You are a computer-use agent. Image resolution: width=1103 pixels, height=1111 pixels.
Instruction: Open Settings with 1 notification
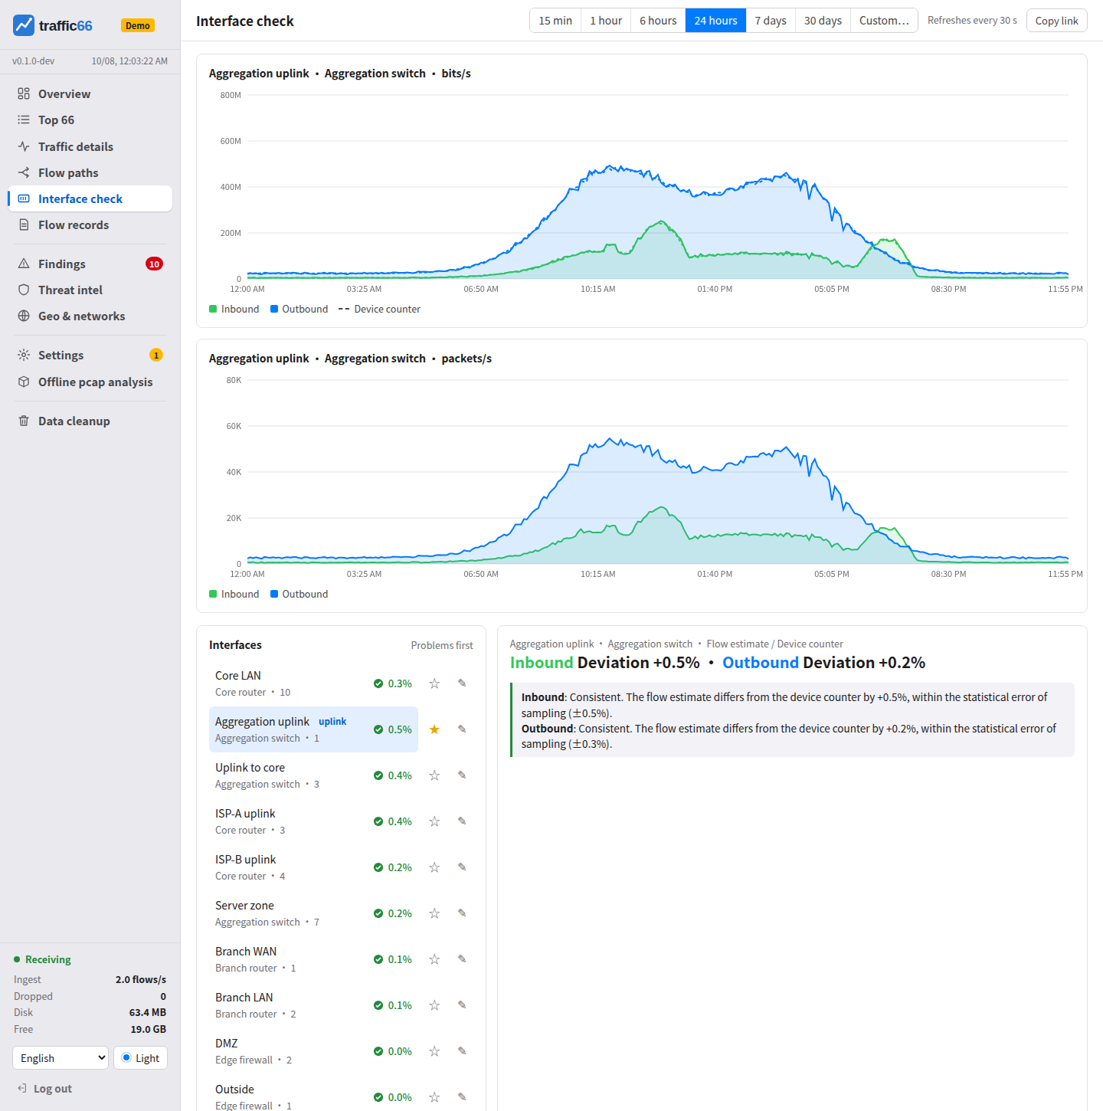coord(90,355)
